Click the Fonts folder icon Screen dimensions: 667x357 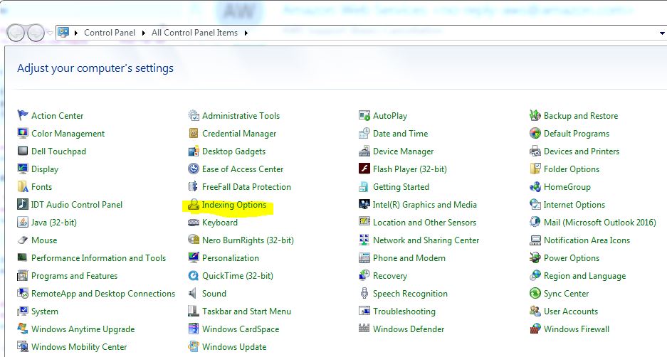click(x=23, y=186)
